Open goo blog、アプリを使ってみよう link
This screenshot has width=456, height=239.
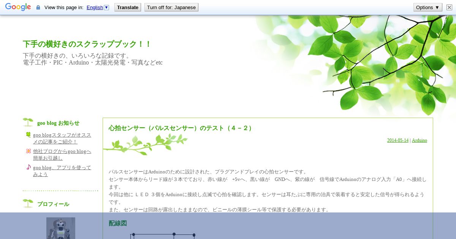pyautogui.click(x=62, y=171)
